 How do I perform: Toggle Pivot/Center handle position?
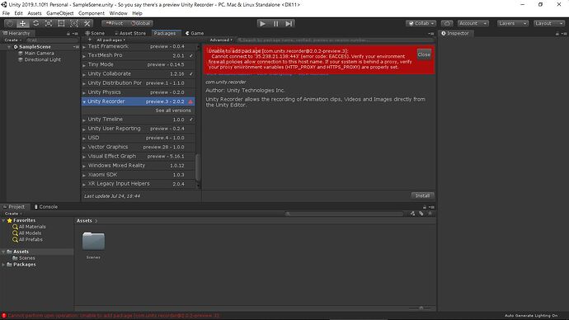click(x=114, y=23)
